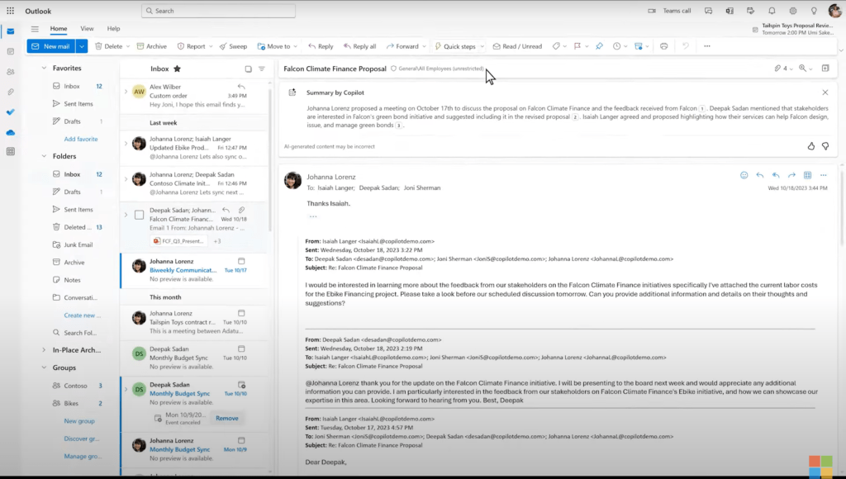The width and height of the screenshot is (846, 479).
Task: Open the Archive action in the toolbar
Action: [x=154, y=45]
